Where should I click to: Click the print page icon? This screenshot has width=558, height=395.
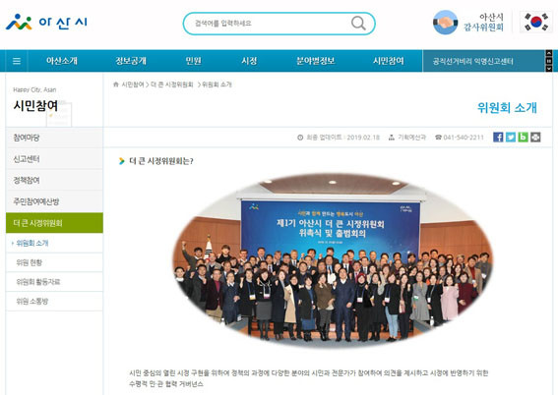(535, 138)
